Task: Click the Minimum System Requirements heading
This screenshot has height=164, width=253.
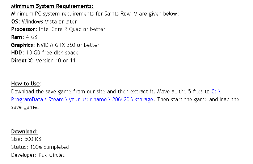Action: click(52, 6)
